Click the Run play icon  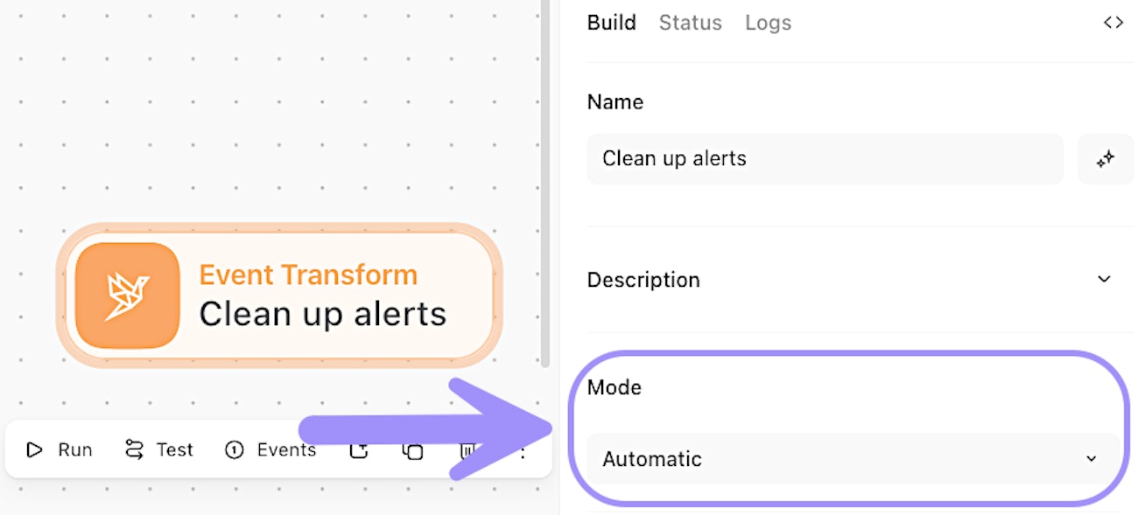34,449
